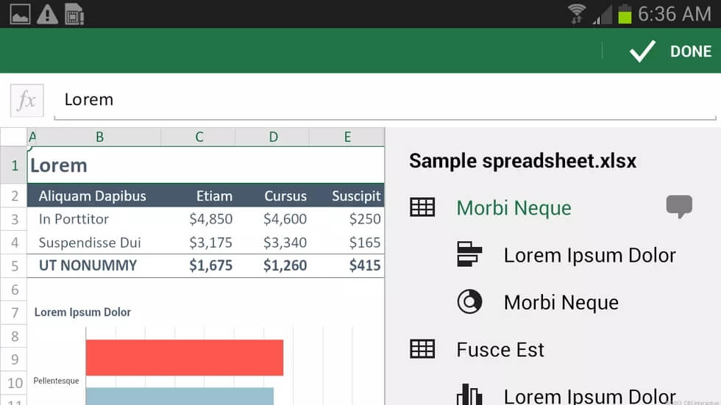Tap the 6:36 AM clock
The height and width of the screenshot is (405, 721).
click(675, 14)
